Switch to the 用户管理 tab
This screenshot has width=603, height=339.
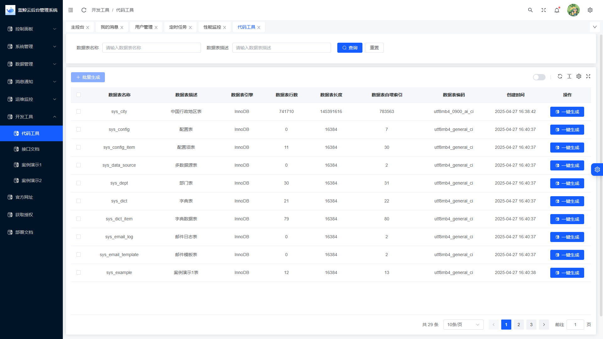(144, 27)
